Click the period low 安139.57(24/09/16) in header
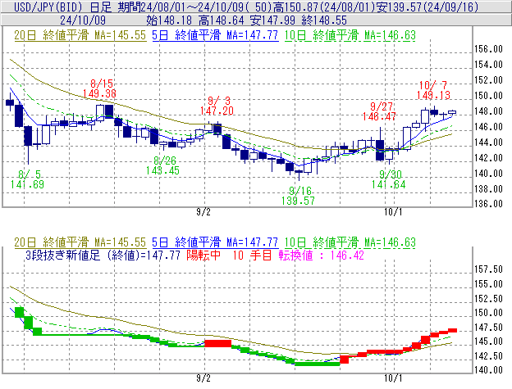Viewport: 512px width, 389px height. [427, 7]
